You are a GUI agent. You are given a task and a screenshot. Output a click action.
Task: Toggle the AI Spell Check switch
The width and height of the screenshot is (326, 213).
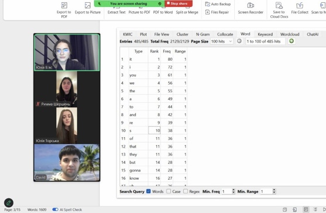click(x=55, y=209)
